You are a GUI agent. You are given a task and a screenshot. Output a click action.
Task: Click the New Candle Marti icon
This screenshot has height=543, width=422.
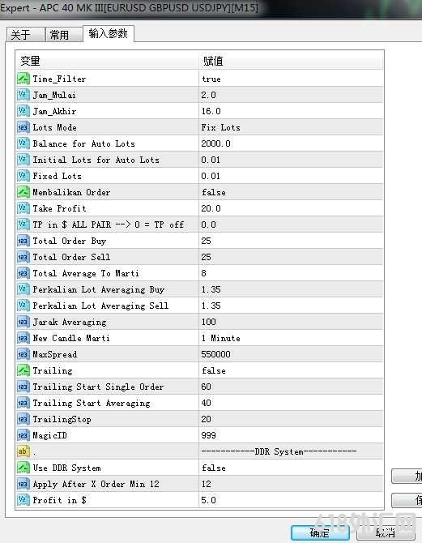(23, 338)
